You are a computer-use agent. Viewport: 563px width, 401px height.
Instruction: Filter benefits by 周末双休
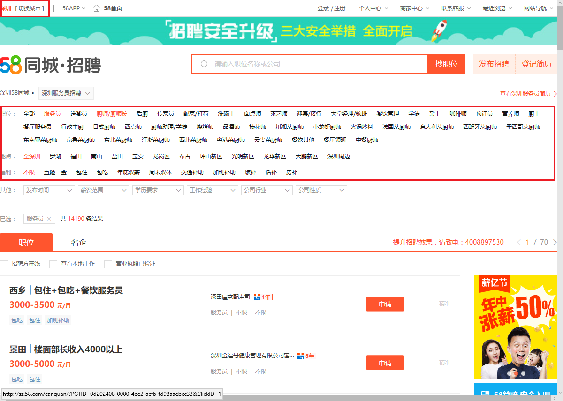(x=160, y=172)
